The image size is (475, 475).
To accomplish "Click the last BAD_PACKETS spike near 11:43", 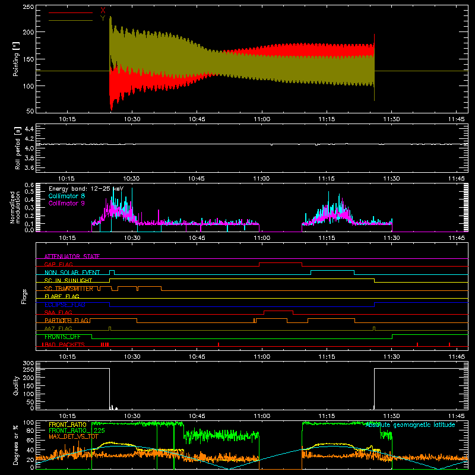I will [x=449, y=344].
